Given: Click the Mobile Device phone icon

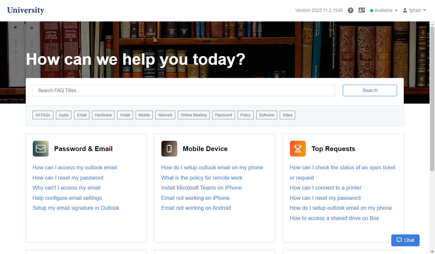Looking at the screenshot, I should tap(169, 149).
